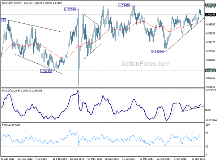Click the 1.02390 price label
The height and width of the screenshot is (162, 217).
tap(70, 9)
